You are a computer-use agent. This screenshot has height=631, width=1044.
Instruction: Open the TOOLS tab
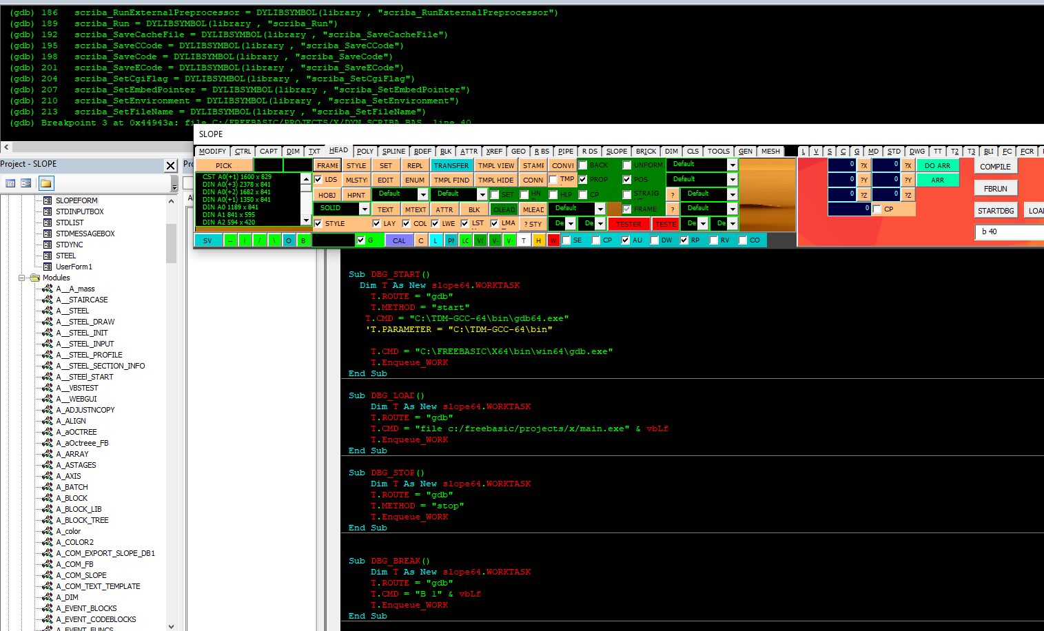point(719,151)
